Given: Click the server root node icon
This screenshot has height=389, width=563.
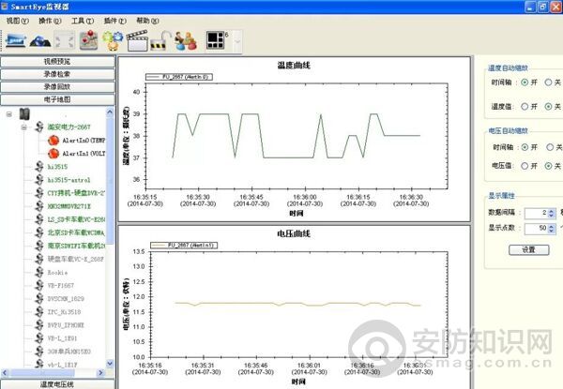Looking at the screenshot, I should pyautogui.click(x=24, y=114).
